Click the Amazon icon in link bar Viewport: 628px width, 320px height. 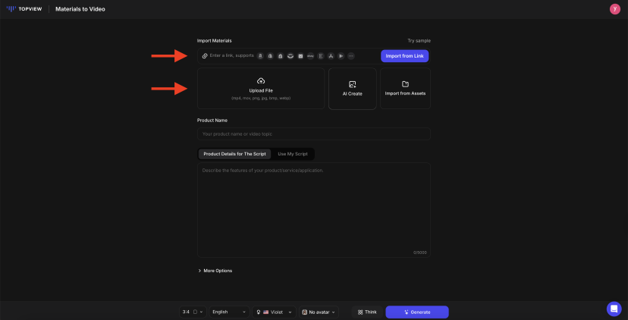coord(260,56)
